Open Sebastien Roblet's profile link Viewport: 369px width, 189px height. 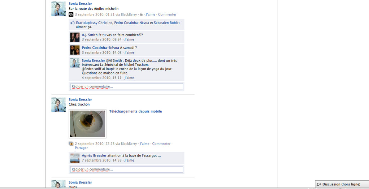click(166, 23)
